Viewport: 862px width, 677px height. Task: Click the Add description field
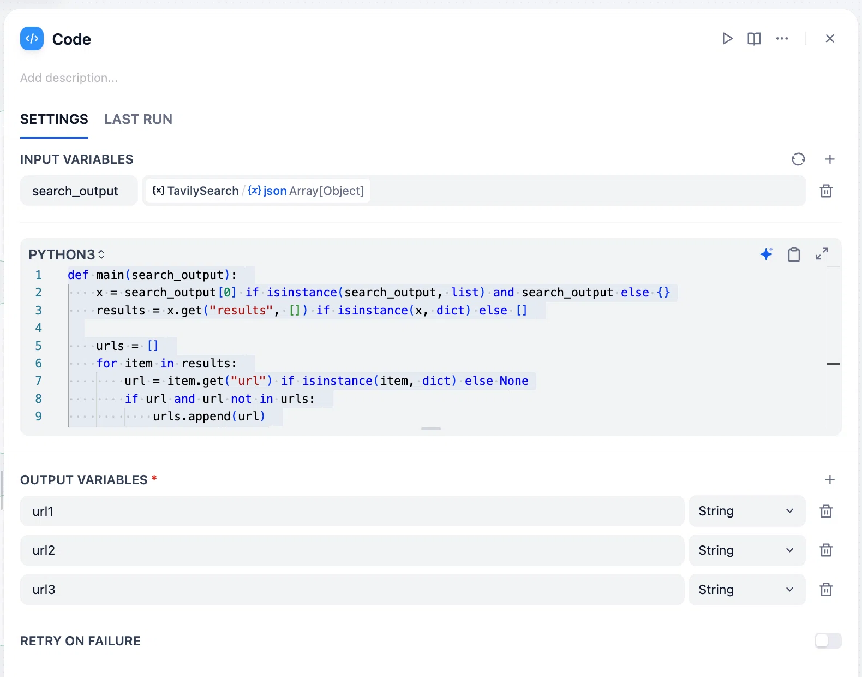coord(69,78)
